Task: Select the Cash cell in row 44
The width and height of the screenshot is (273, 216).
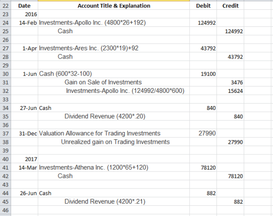Action: coord(114,193)
